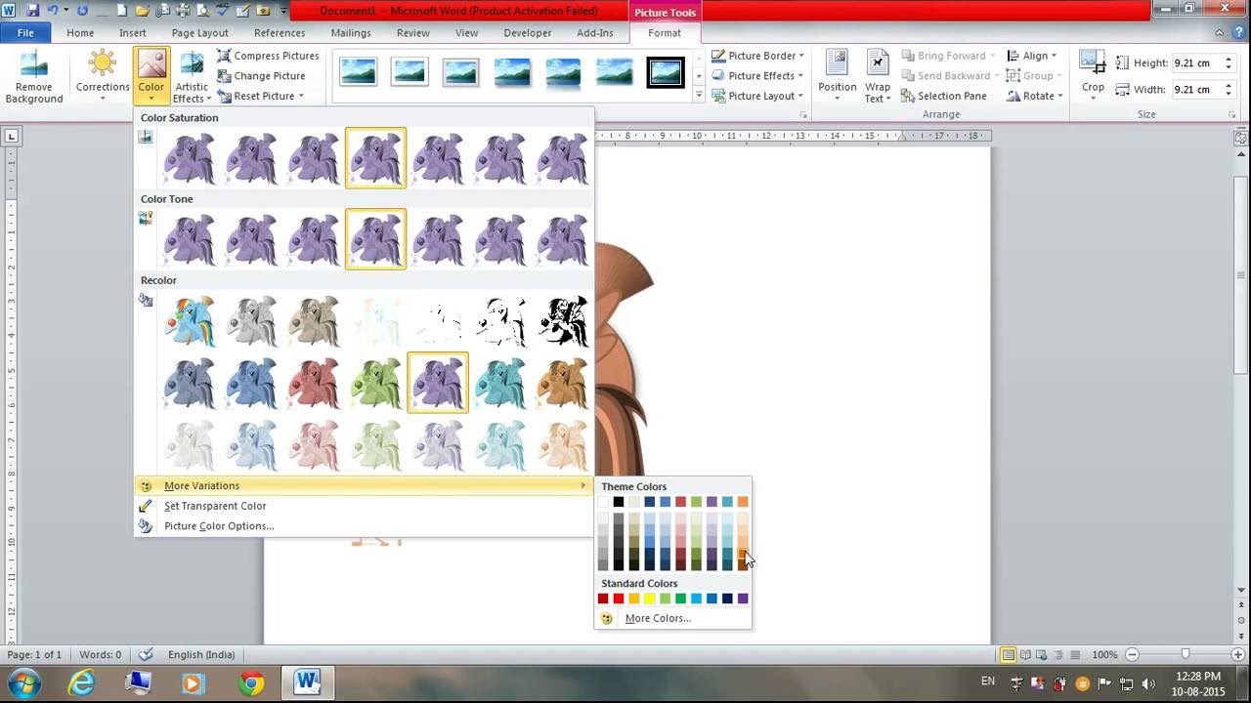Select Print Layout view toggle
This screenshot has width=1251, height=703.
click(x=1008, y=654)
